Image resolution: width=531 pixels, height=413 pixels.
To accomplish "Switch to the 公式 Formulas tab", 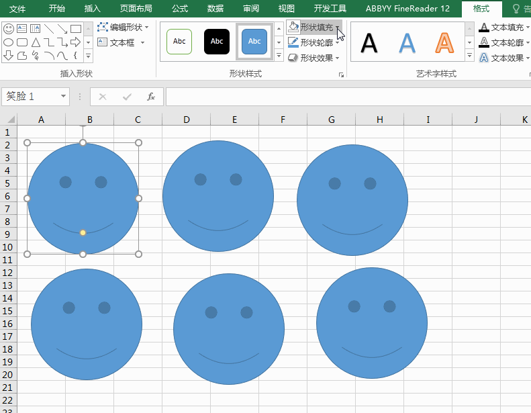I will [x=180, y=9].
